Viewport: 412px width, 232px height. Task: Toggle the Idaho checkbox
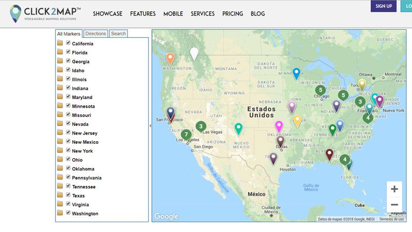point(68,70)
